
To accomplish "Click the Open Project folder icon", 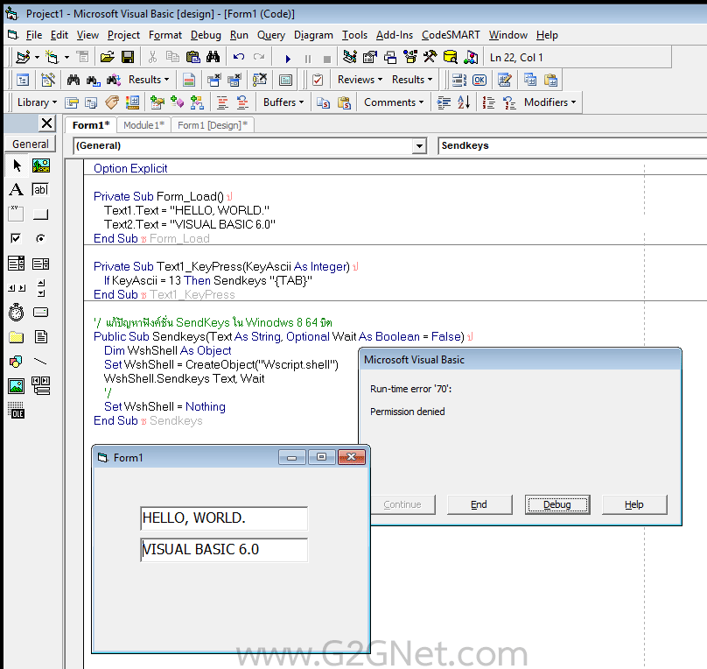I will [x=108, y=57].
